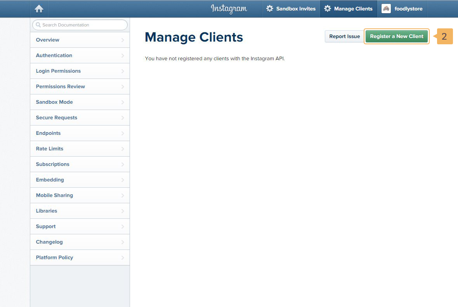This screenshot has width=458, height=307.
Task: Click the orange step 2 callout badge
Action: coord(444,37)
